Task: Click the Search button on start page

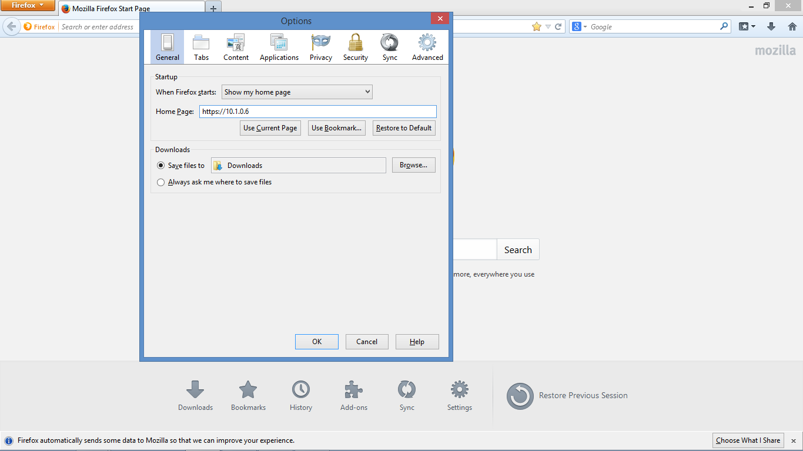Action: pos(518,250)
